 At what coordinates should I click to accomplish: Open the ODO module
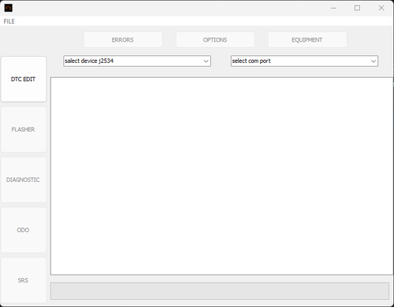coord(24,230)
